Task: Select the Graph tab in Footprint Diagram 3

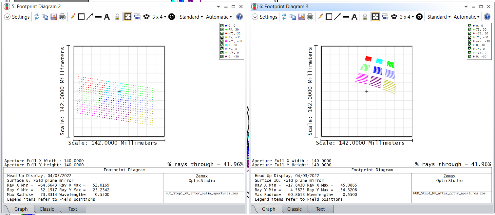Action: coord(269,209)
